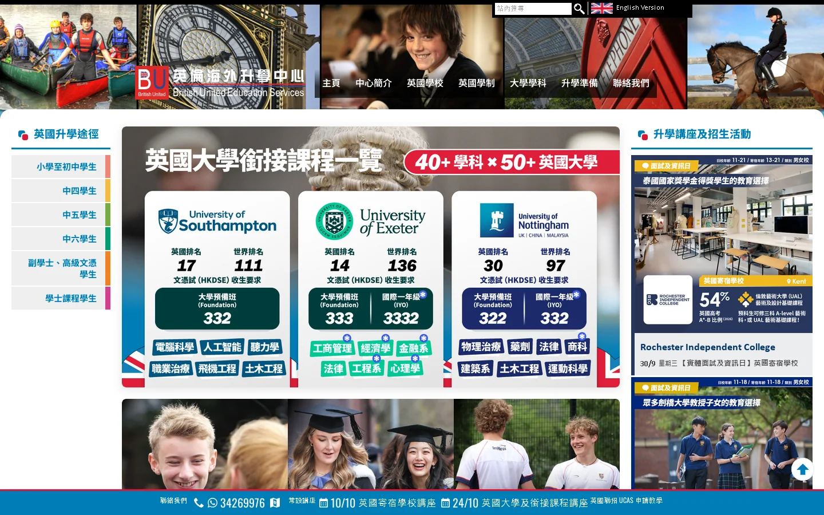Click the UK flag icon
The height and width of the screenshot is (515, 824).
tap(601, 8)
